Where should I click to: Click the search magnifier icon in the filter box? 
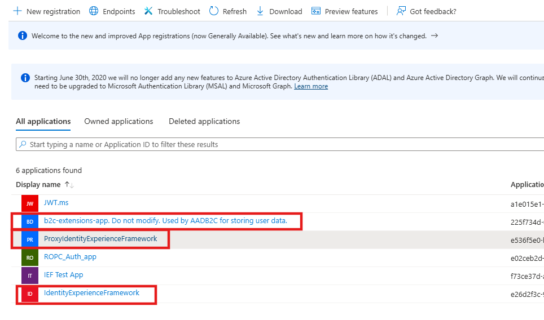pyautogui.click(x=23, y=144)
